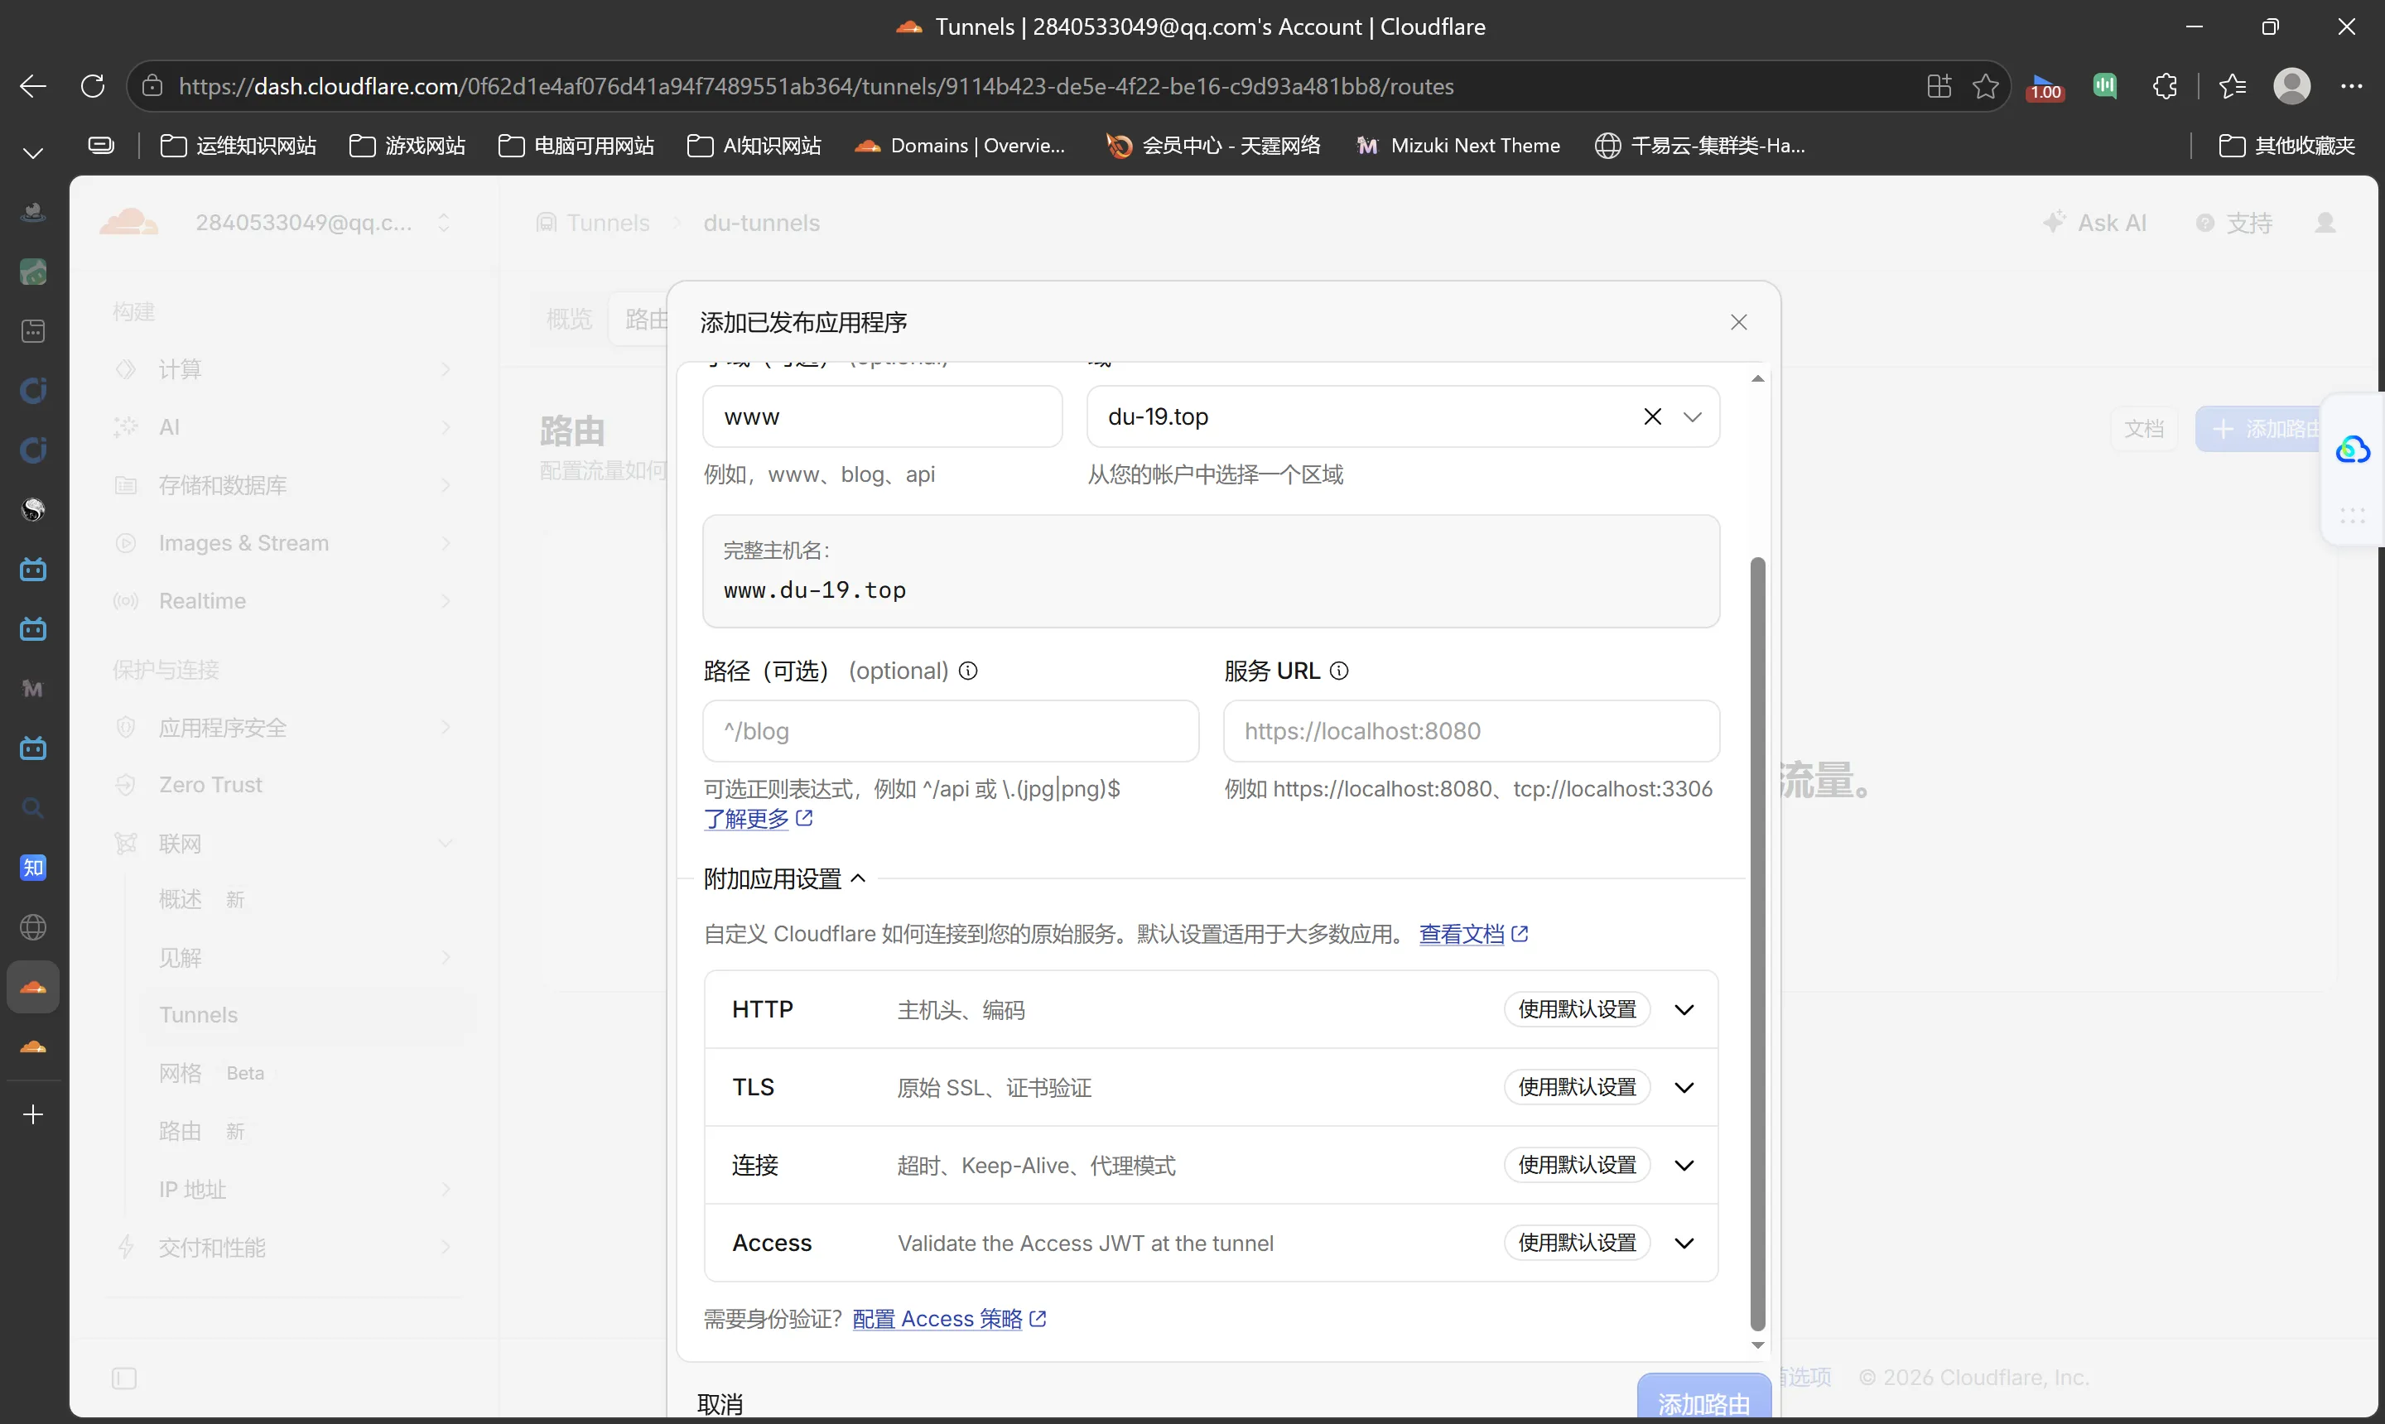The image size is (2385, 1424).
Task: Click the dialog's vertical scrollbar thumb
Action: point(1757,943)
